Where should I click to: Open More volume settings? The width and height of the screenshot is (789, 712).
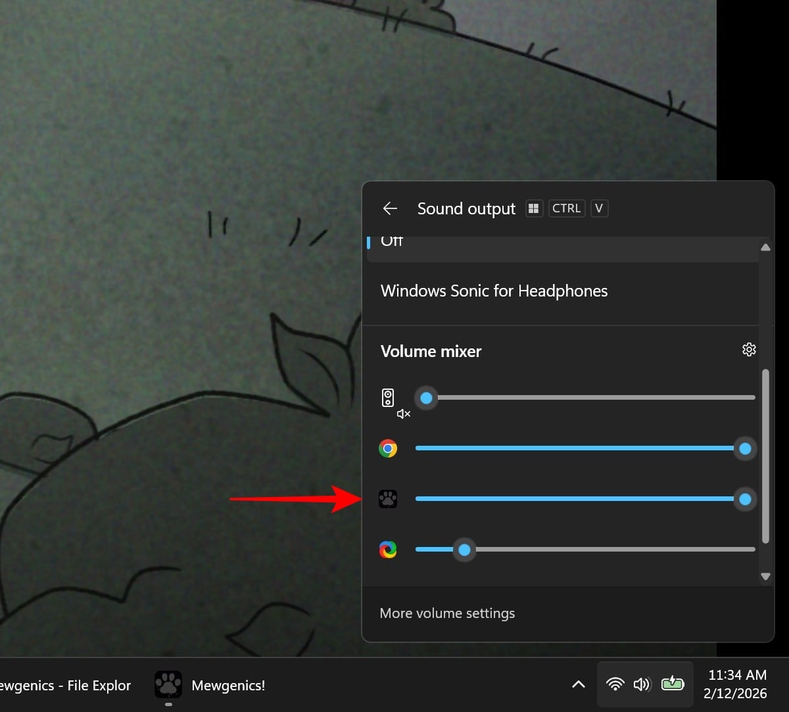(x=447, y=613)
